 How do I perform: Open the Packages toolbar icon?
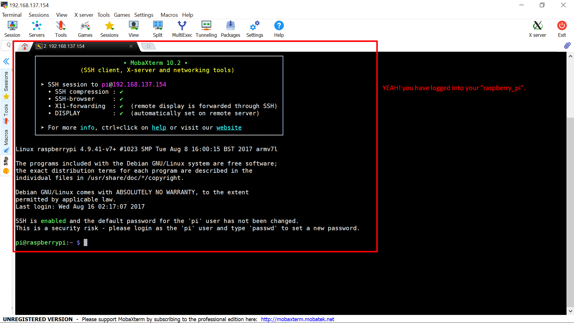pos(230,29)
